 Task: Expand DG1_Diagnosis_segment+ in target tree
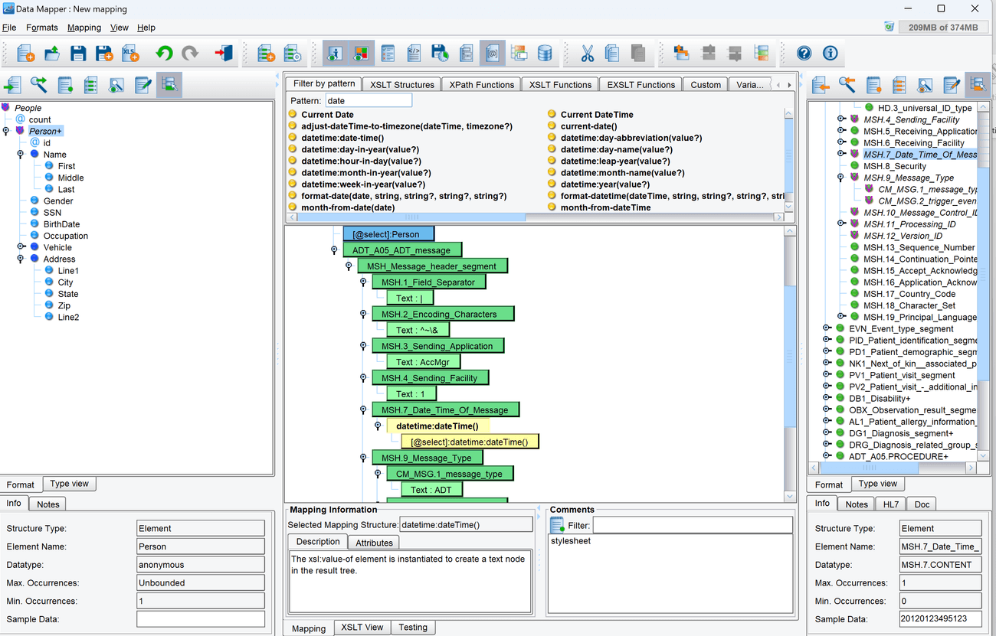pyautogui.click(x=827, y=433)
